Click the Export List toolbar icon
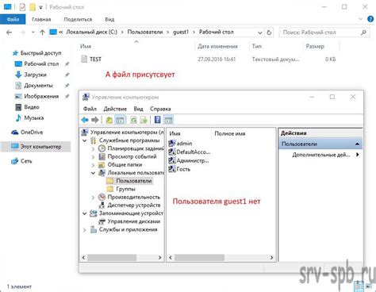The image size is (376, 292). [144, 120]
